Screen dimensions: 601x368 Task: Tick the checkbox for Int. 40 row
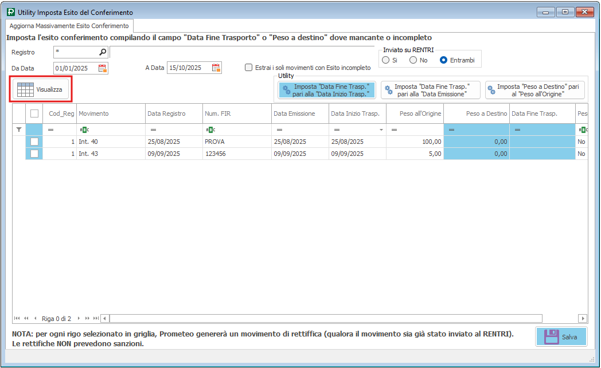(x=34, y=141)
